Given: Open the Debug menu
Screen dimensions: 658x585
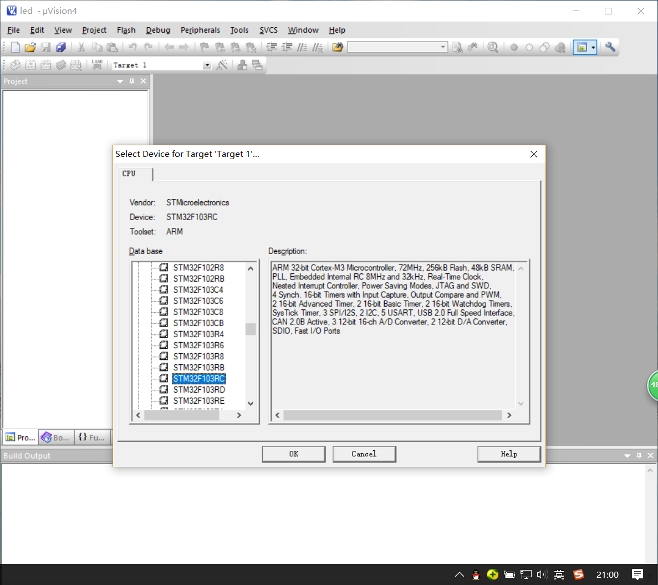Looking at the screenshot, I should click(158, 30).
